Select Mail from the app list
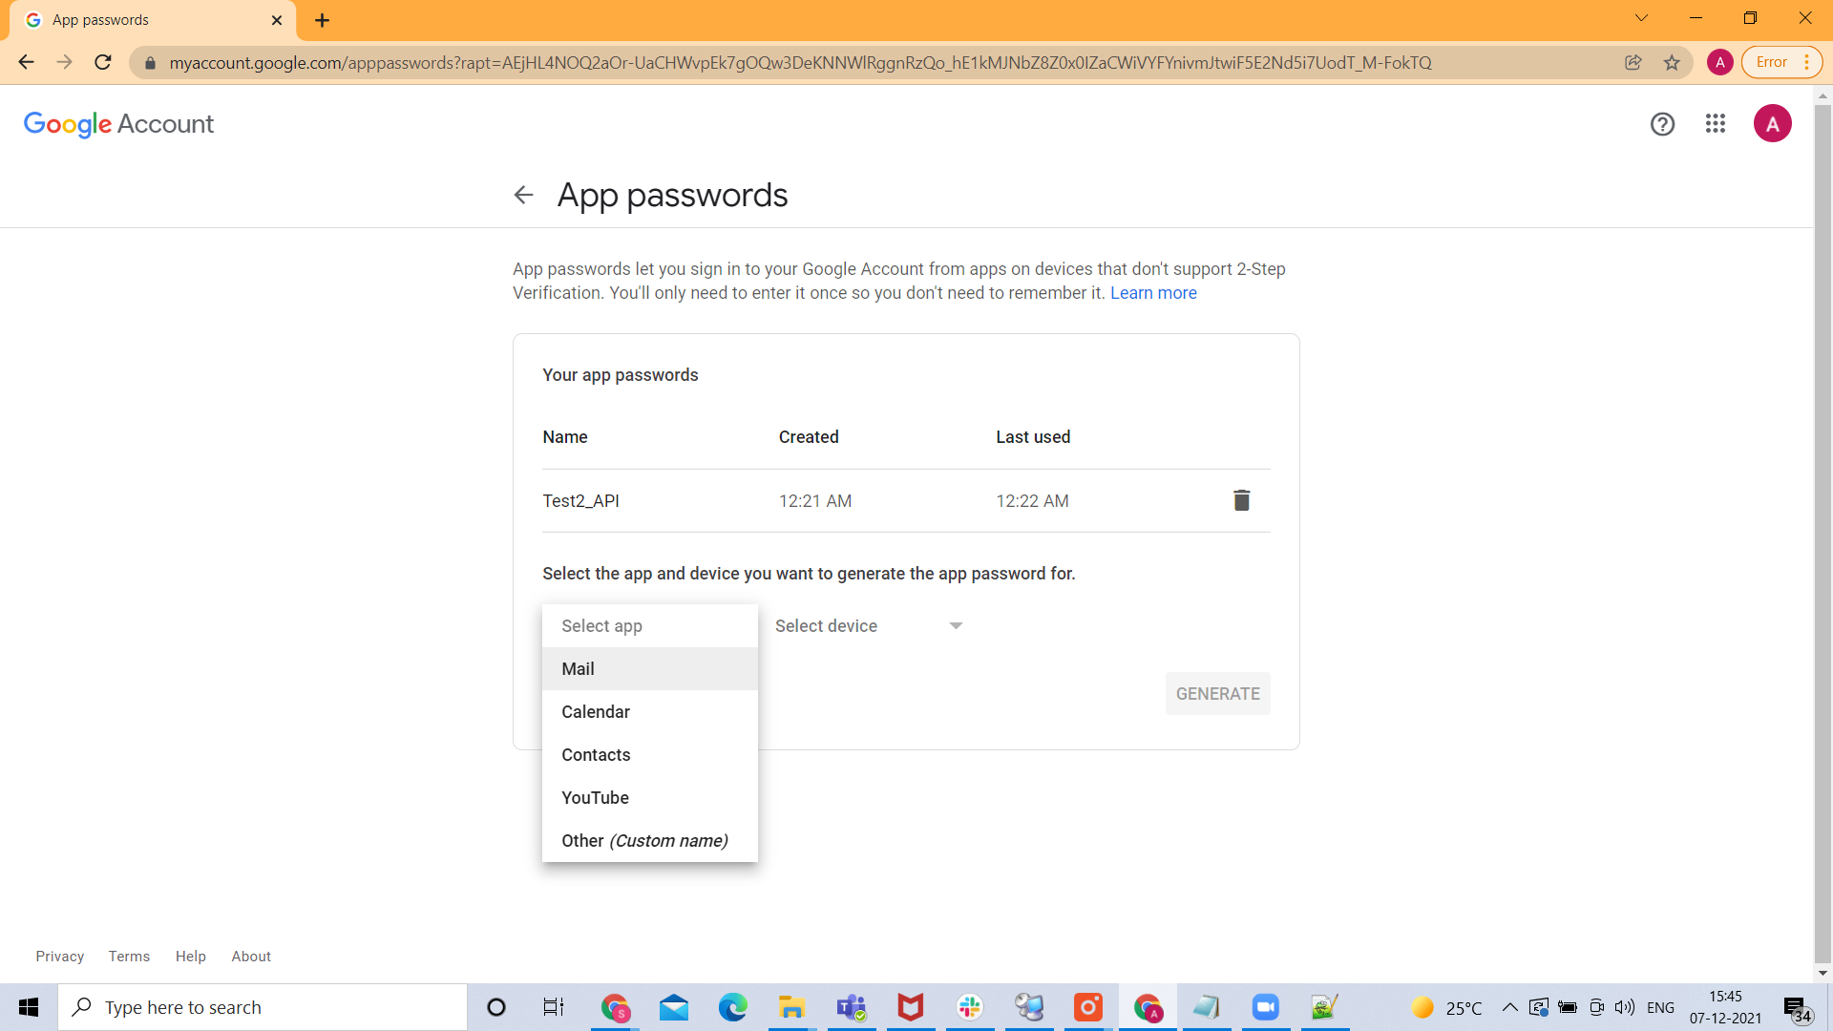The image size is (1833, 1031). 650,669
